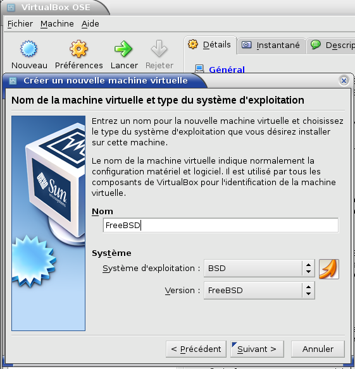Open the Aide menu
Viewport: 355px width, 369px height.
click(x=90, y=24)
